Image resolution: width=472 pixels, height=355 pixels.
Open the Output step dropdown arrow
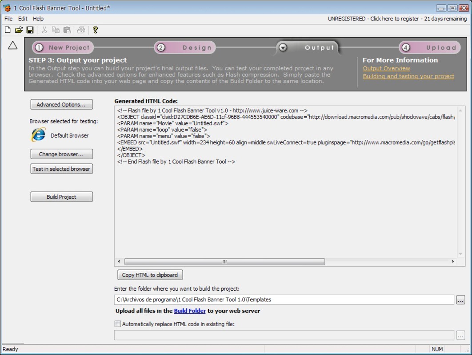tap(283, 47)
